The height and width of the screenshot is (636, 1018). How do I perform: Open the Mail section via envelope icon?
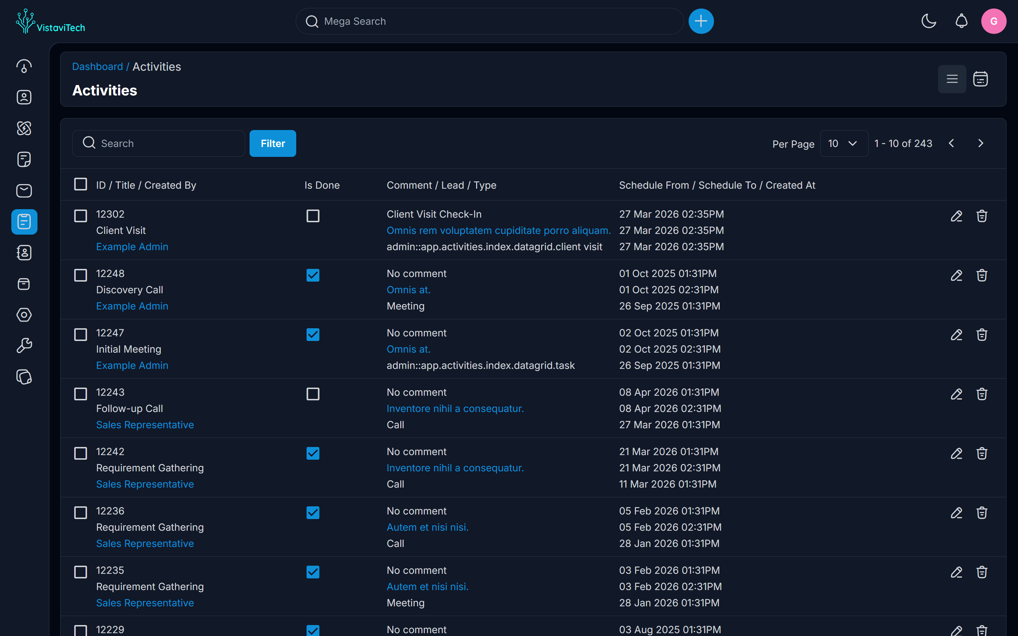pyautogui.click(x=24, y=190)
